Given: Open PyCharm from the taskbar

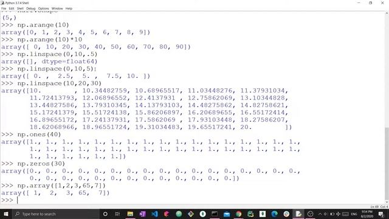Looking at the screenshot, I should [250, 214].
